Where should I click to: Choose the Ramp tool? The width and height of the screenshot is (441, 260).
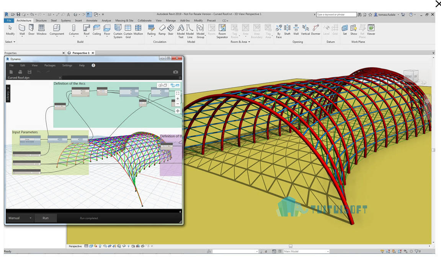click(162, 30)
